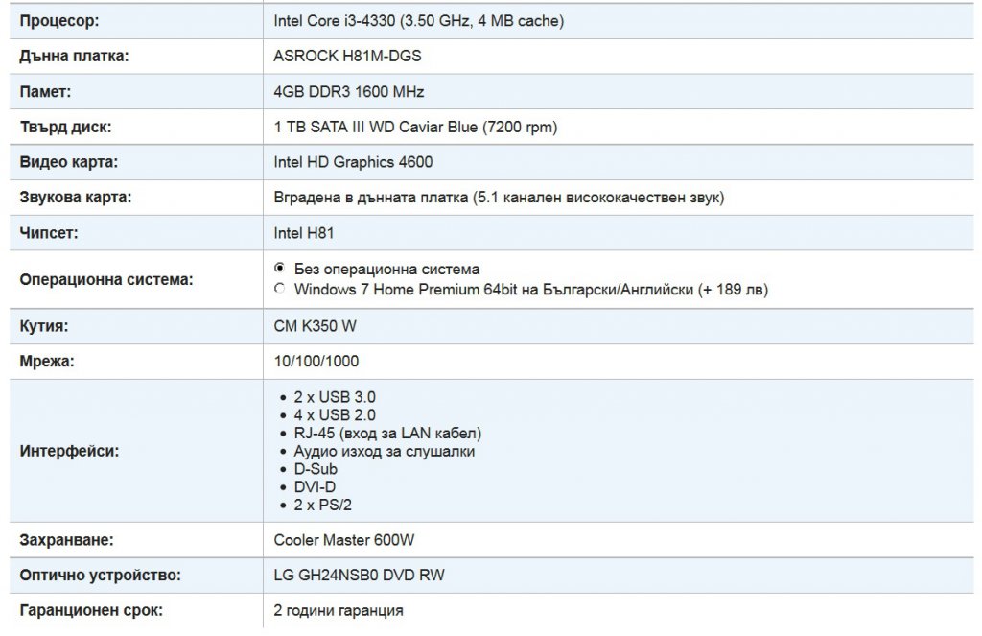The image size is (982, 636).
Task: Click the 'Чипсет:' label
Action: coord(49,232)
